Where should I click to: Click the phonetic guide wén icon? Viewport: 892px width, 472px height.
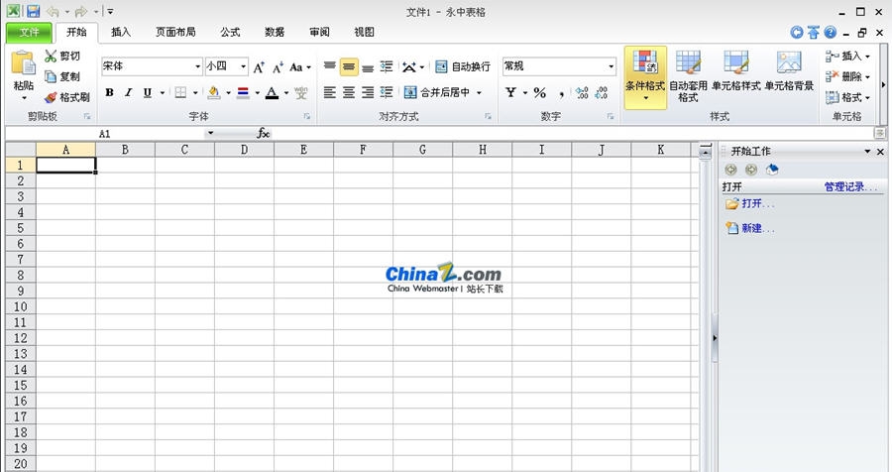(301, 92)
